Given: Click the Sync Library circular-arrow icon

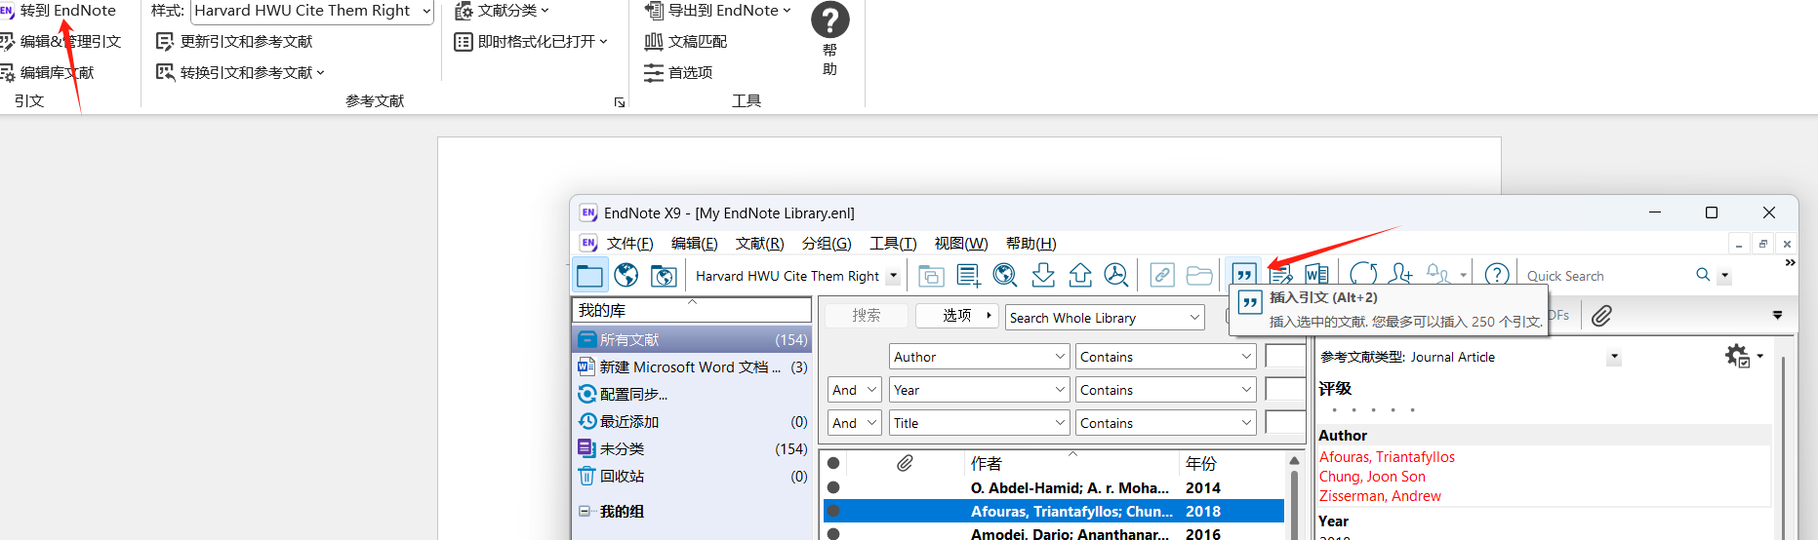Looking at the screenshot, I should pos(1363,276).
